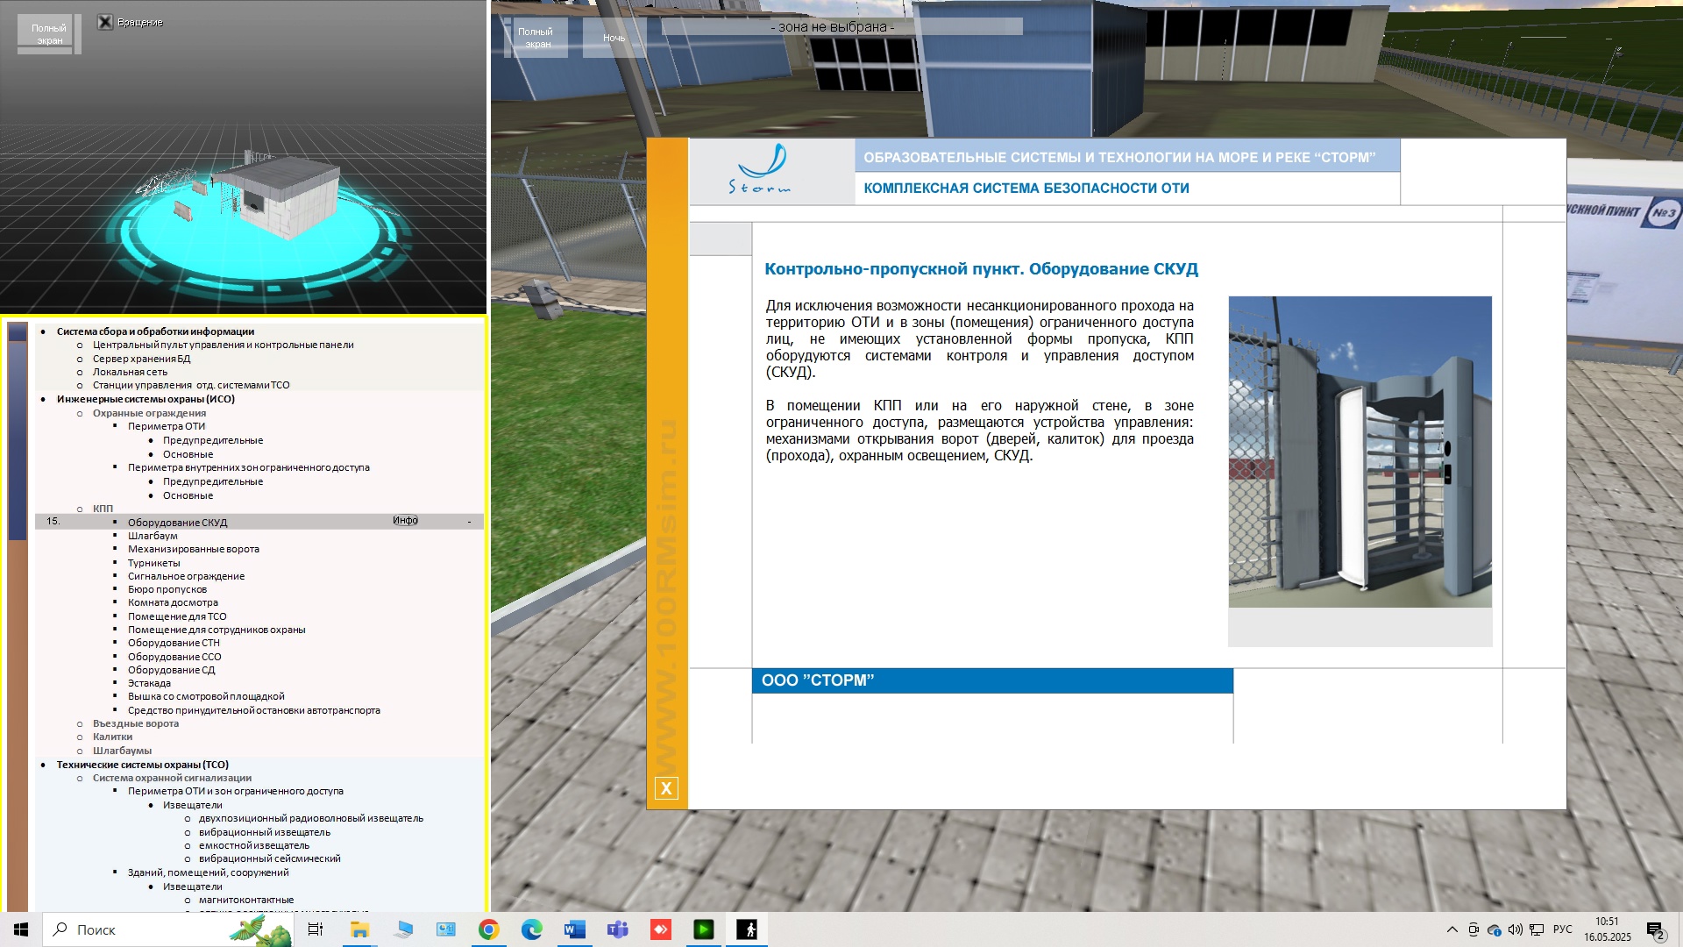Select 'Помещение для ТСО' tree item
The image size is (1683, 947).
click(x=177, y=616)
